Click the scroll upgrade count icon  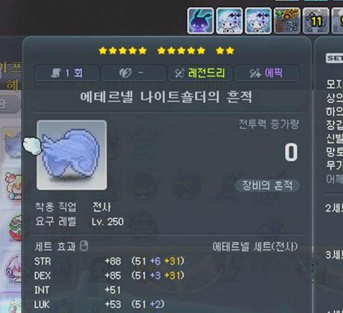click(x=56, y=73)
